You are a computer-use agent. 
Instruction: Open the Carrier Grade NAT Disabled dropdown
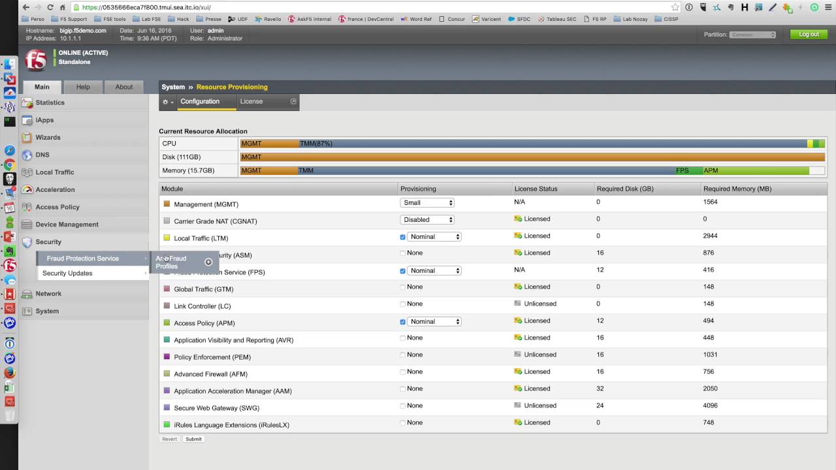[x=427, y=220]
